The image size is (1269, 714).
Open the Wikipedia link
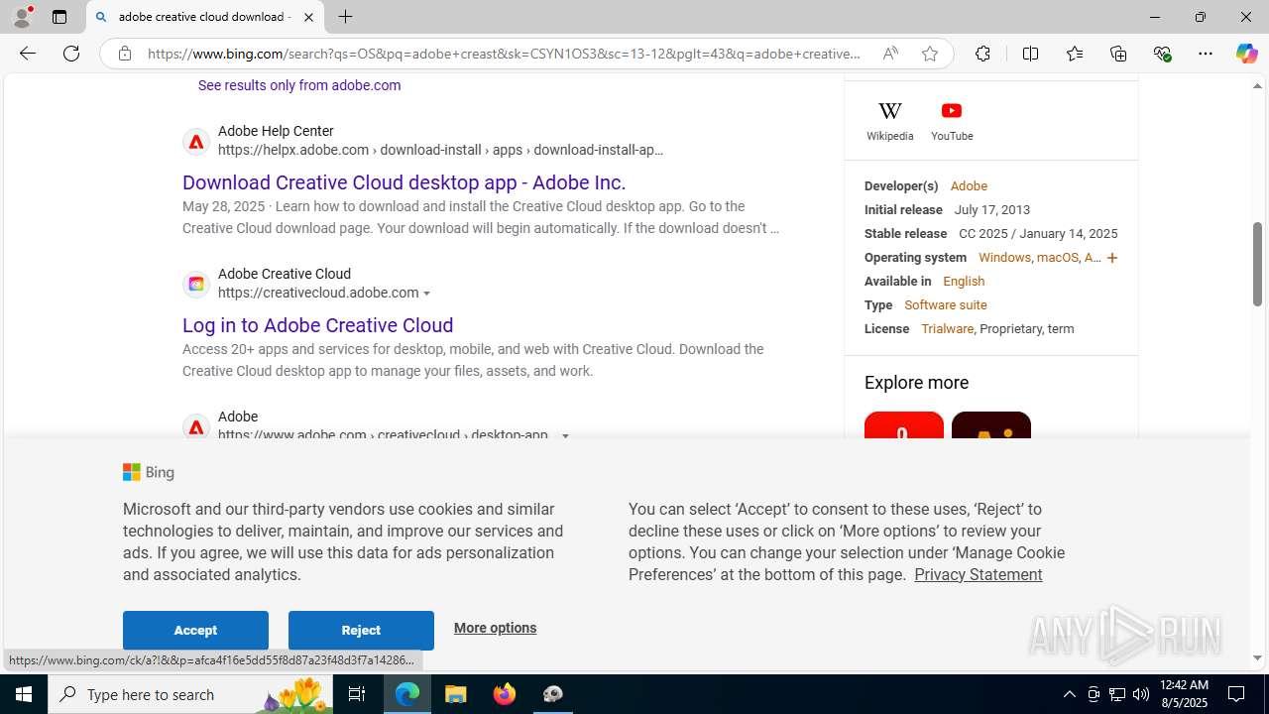click(x=890, y=121)
